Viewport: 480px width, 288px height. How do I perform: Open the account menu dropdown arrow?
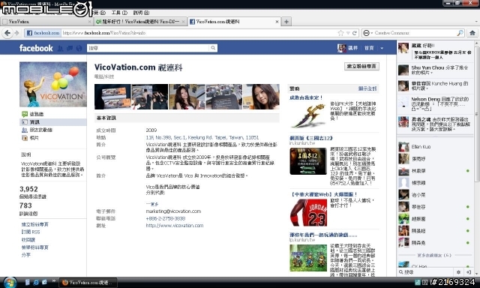[x=382, y=48]
